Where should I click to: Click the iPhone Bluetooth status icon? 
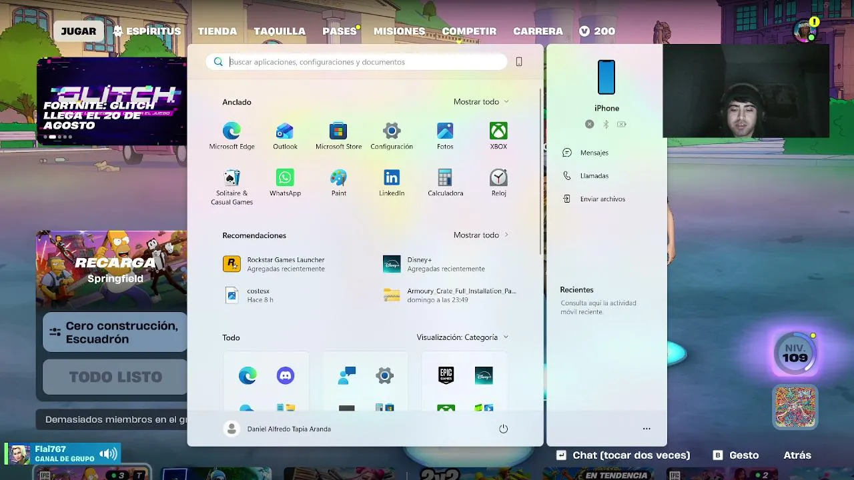[606, 124]
